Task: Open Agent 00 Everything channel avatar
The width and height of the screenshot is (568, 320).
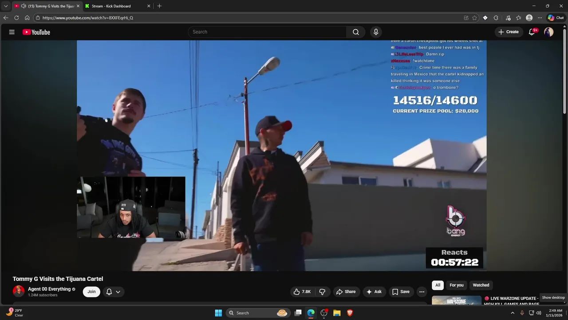Action: 19,291
